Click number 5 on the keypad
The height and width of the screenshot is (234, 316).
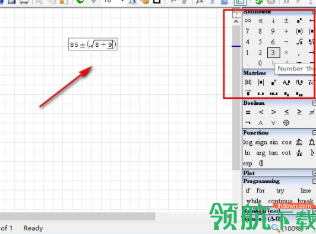pyautogui.click(x=260, y=42)
